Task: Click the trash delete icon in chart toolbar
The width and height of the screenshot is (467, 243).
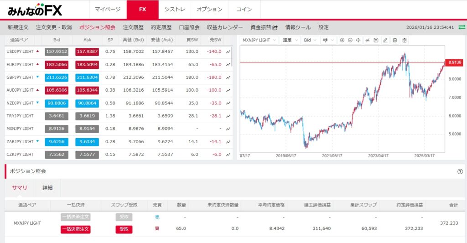Action: (x=395, y=40)
